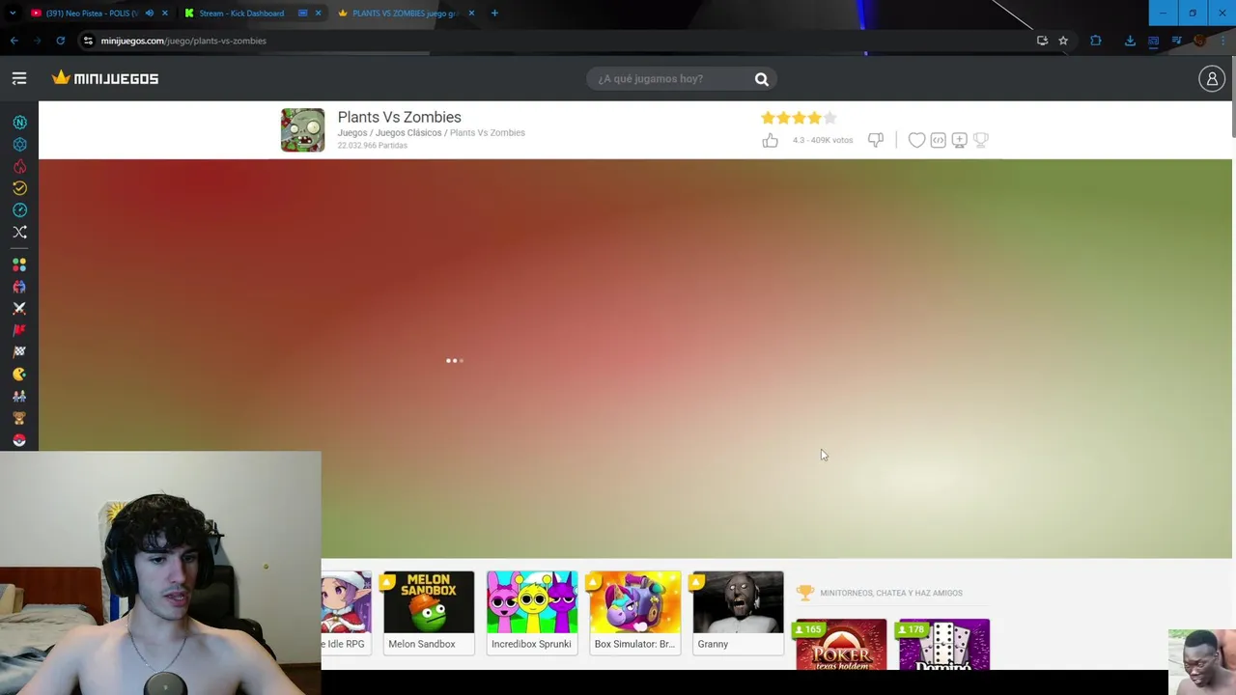Open the hamburger menu beside the Minijuegos logo

[x=19, y=78]
